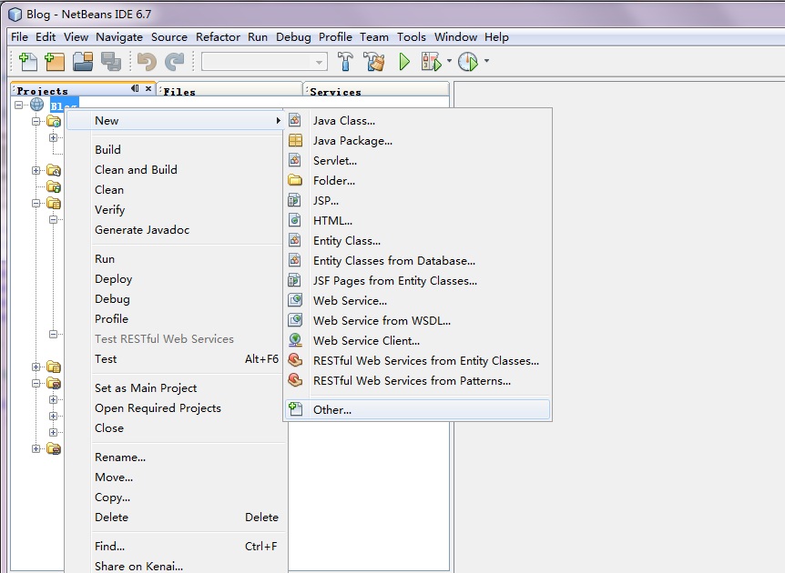Click the Servlet icon in submenu
The width and height of the screenshot is (785, 573).
pos(295,160)
